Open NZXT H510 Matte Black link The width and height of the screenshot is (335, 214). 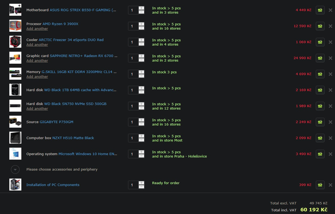pyautogui.click(x=73, y=138)
